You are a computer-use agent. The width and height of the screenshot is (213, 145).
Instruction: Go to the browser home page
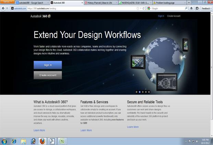tap(191, 9)
